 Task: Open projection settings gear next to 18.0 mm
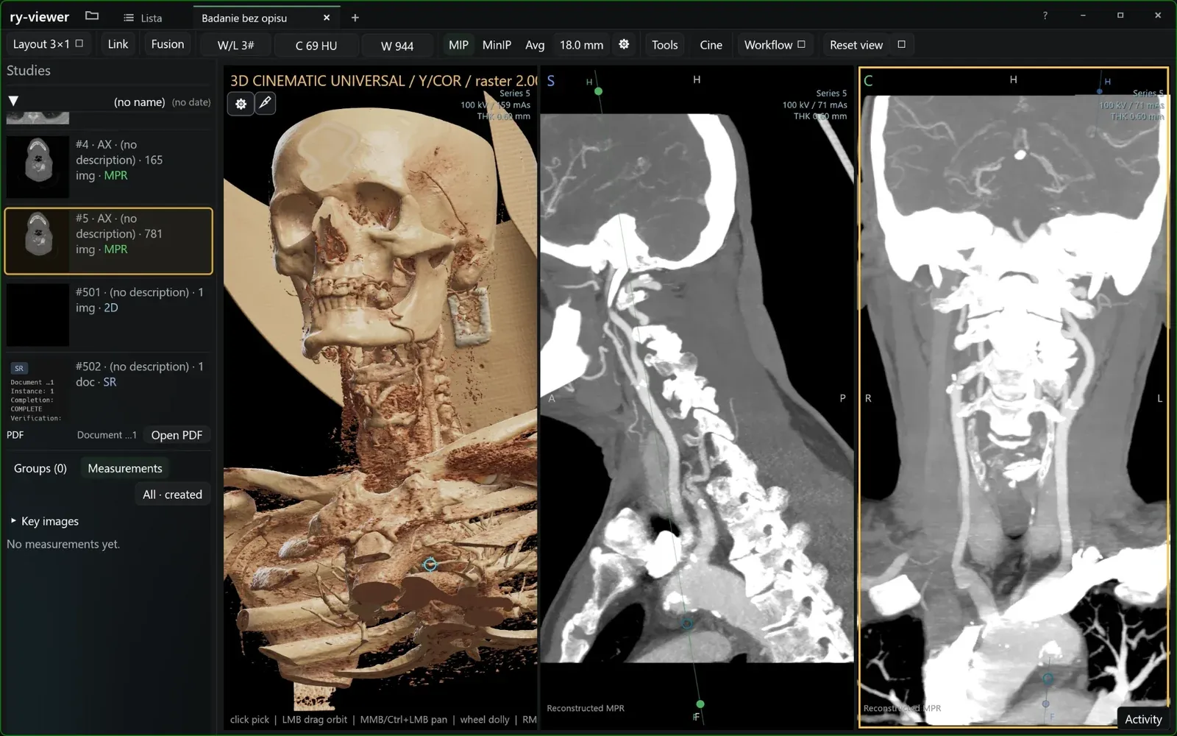(x=624, y=44)
